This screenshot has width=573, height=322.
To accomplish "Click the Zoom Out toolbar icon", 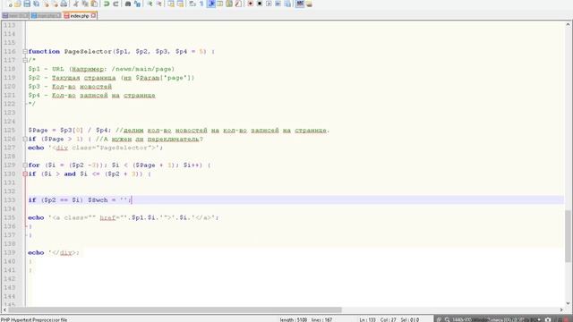I will click(159, 4).
